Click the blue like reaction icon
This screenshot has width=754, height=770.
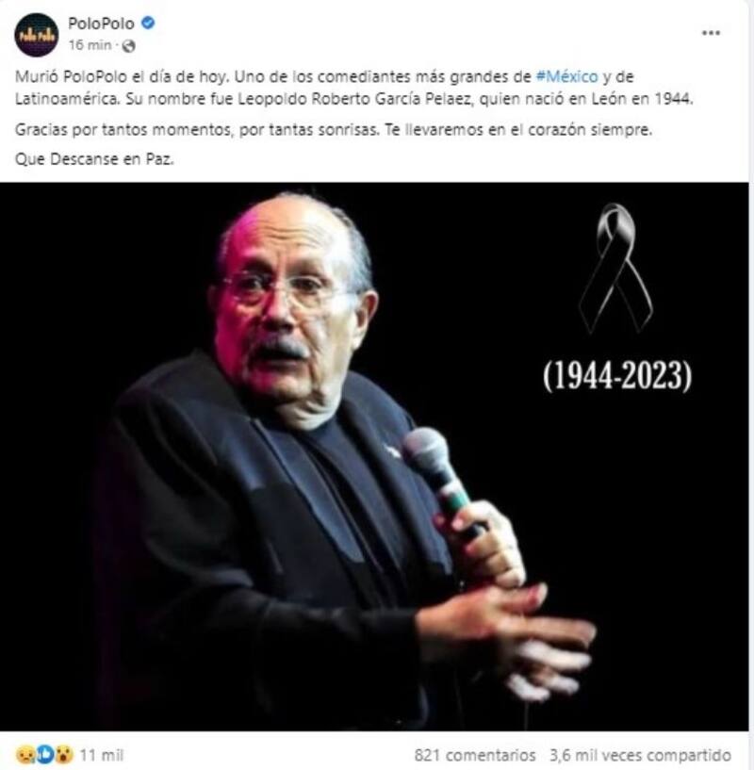[44, 754]
